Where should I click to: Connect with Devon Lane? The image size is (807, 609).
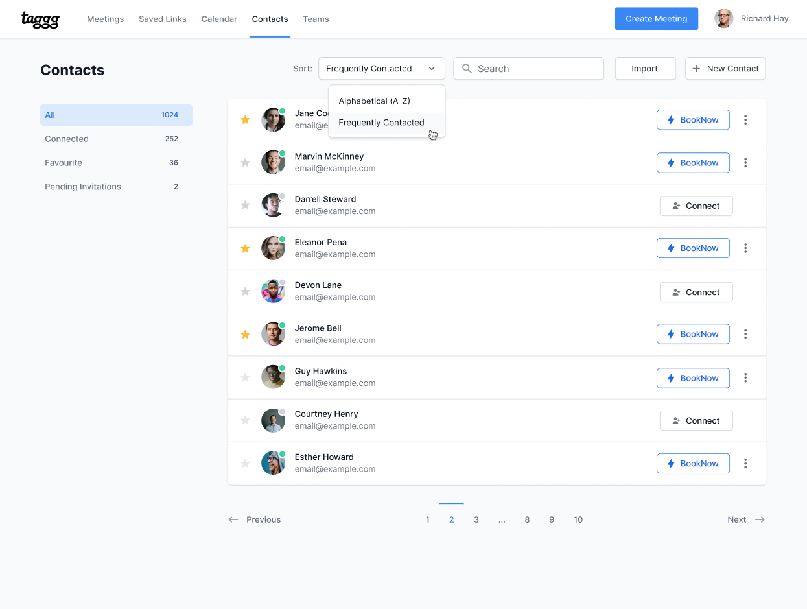point(696,293)
